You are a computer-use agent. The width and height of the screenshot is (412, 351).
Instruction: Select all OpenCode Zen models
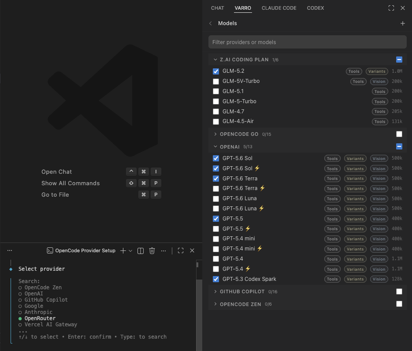point(399,304)
